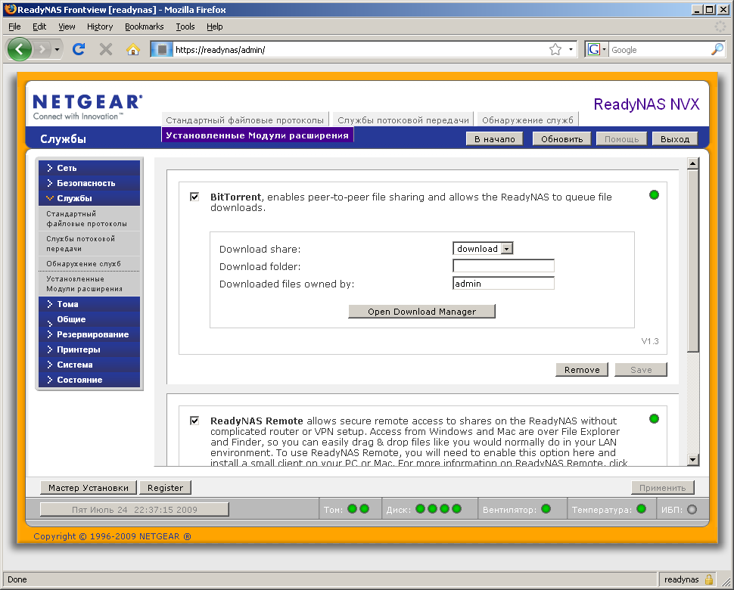Screen dimensions: 734x590
Task: Click the Помощь button
Action: click(x=621, y=139)
